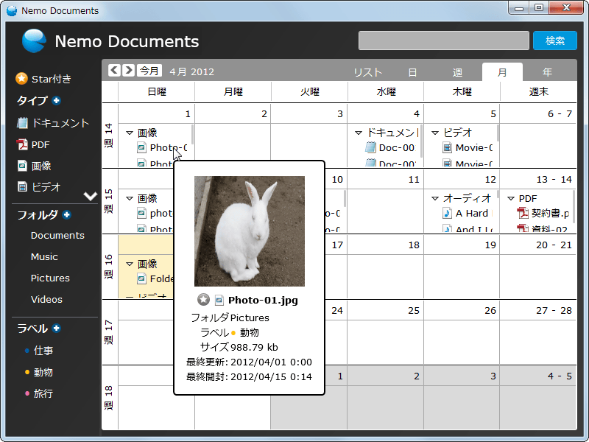Switch to 年 year view tab
The image size is (589, 442).
(x=547, y=72)
